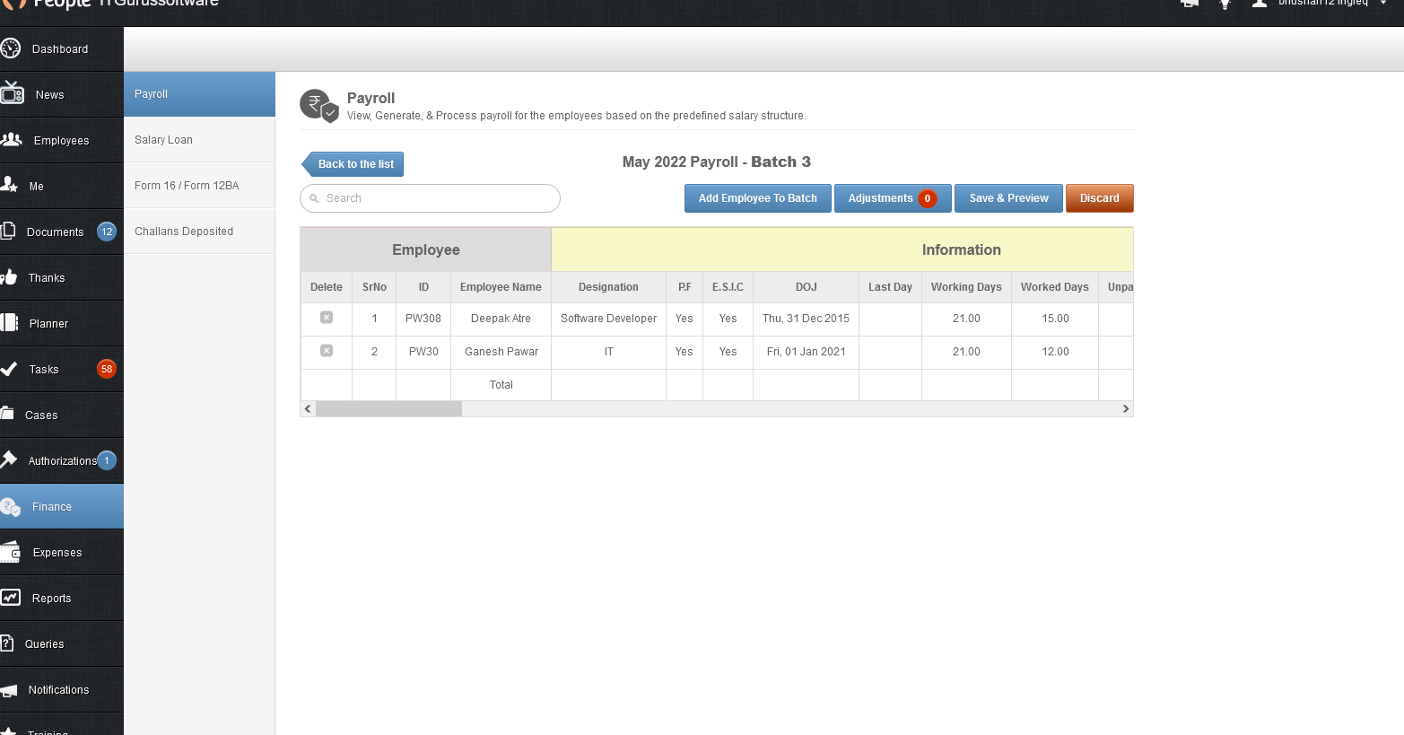The height and width of the screenshot is (735, 1404).
Task: Click the 12.00 worked days cell
Action: tap(1055, 352)
